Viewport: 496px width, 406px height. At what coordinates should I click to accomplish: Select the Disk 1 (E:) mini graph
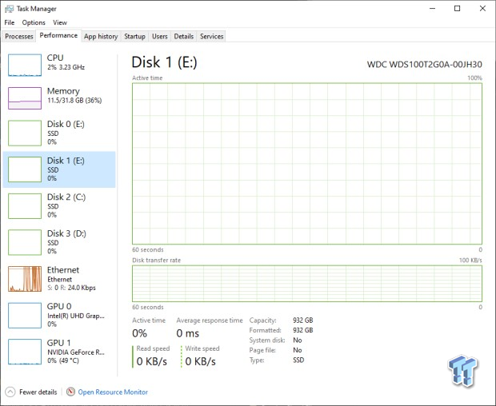(x=25, y=169)
